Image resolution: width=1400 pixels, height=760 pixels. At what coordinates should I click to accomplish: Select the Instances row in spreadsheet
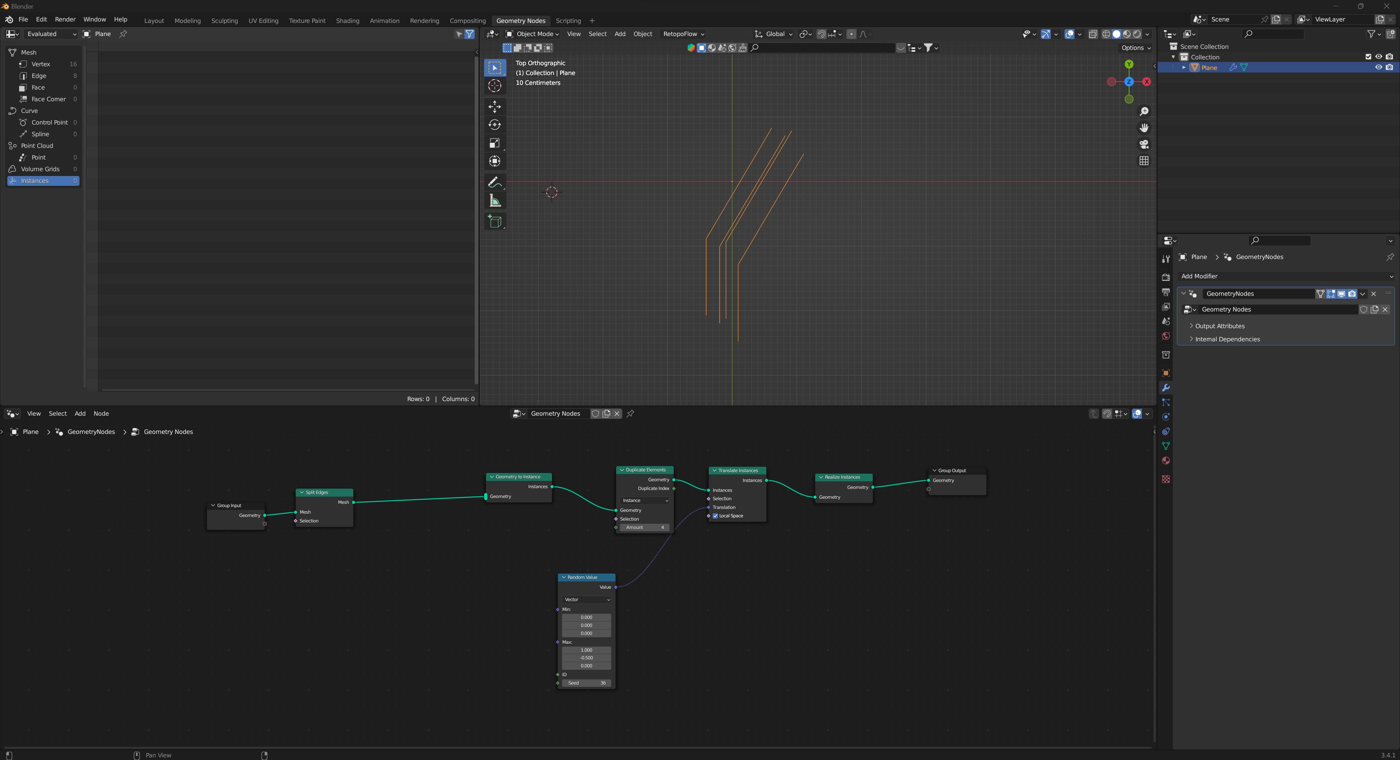click(43, 181)
